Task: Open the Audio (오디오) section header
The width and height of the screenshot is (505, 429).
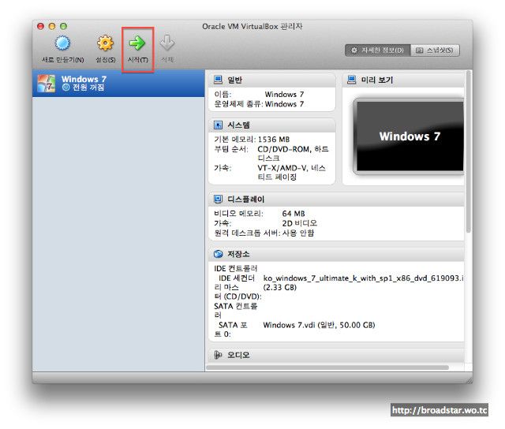Action: pos(336,355)
